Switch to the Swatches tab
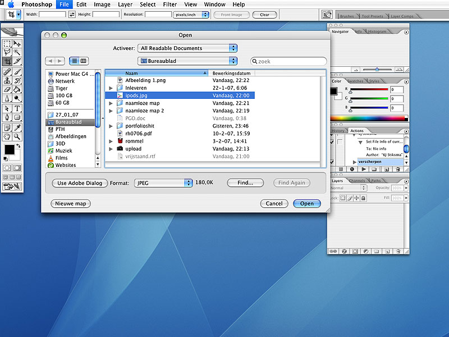Image resolution: width=449 pixels, height=337 pixels. (x=355, y=81)
